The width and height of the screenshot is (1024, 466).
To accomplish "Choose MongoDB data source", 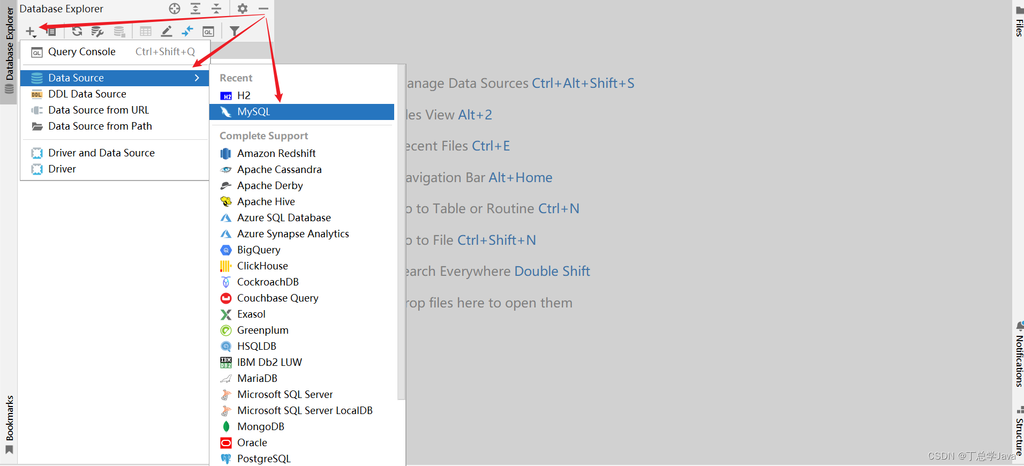I will point(302,427).
